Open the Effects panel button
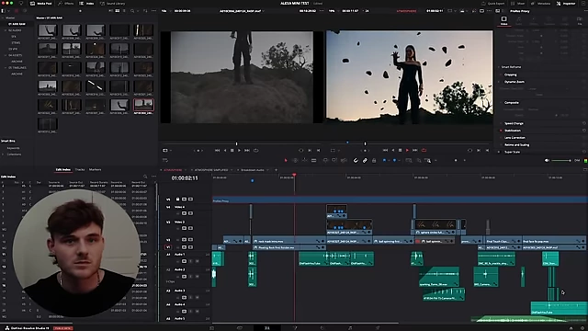Image resolution: width=588 pixels, height=331 pixels. [66, 4]
